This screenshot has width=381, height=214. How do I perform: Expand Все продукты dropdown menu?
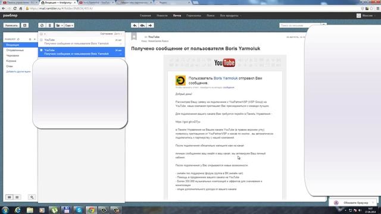point(230,15)
